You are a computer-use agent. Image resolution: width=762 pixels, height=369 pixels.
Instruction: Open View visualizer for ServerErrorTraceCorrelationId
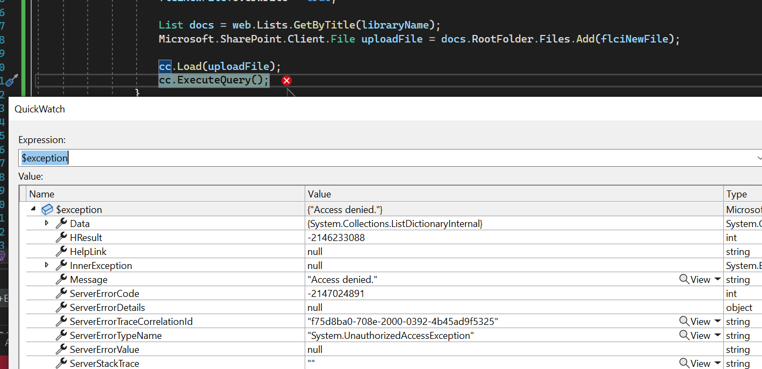(695, 321)
